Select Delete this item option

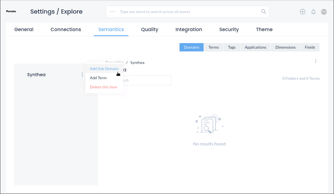coord(103,87)
